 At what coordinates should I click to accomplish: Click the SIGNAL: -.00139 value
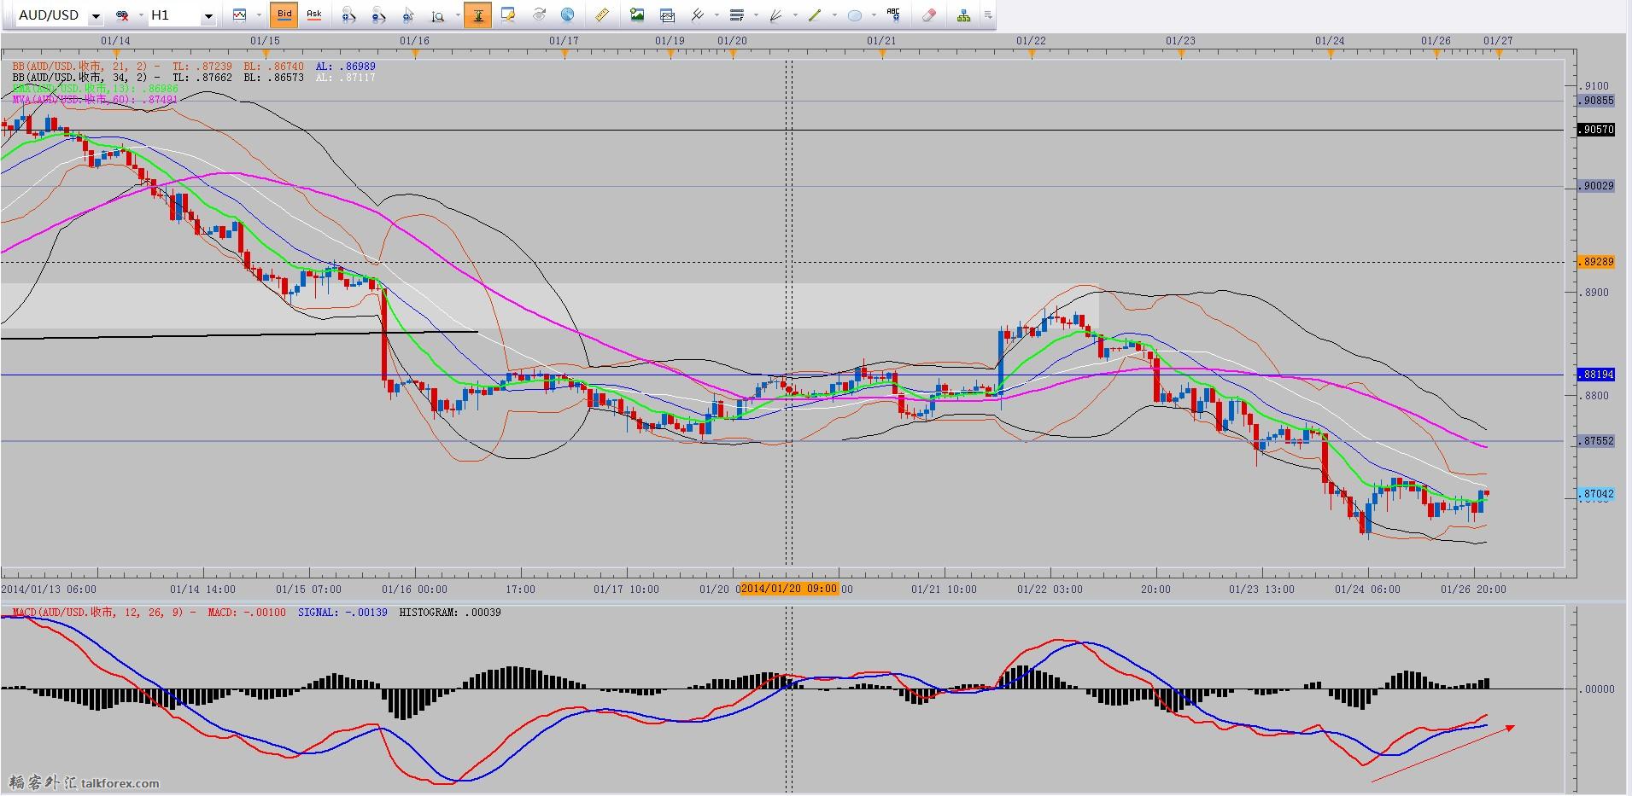coord(342,613)
